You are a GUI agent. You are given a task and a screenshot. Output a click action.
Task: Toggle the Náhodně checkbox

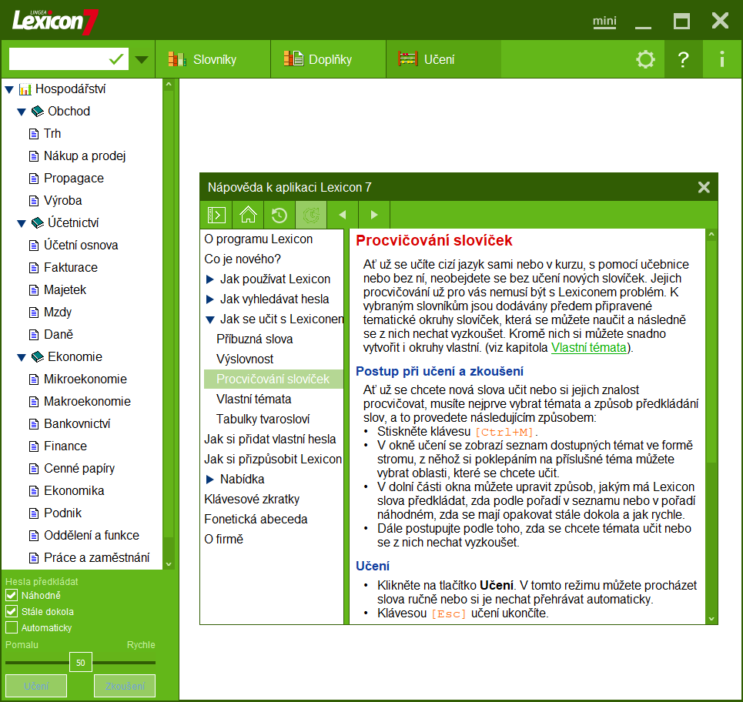[x=12, y=596]
